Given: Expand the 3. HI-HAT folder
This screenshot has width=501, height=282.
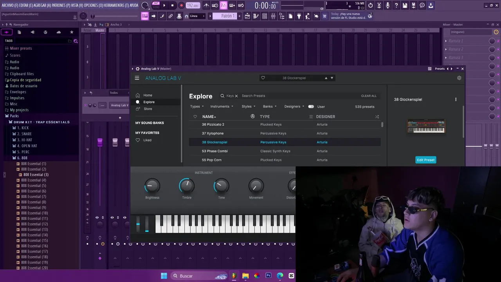Looking at the screenshot, I should [x=24, y=140].
